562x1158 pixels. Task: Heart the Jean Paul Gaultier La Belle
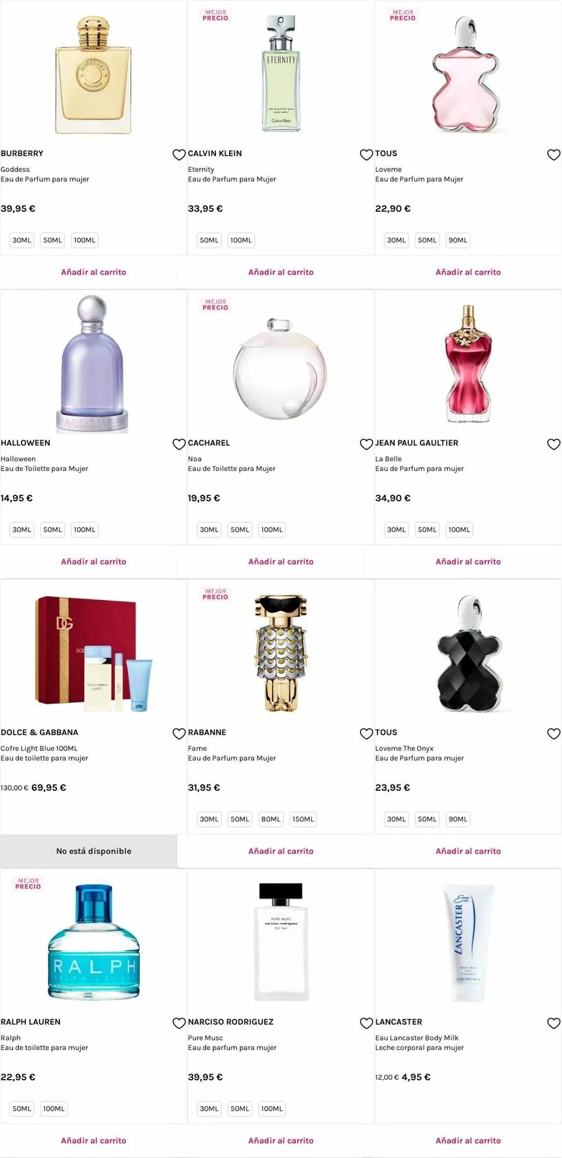point(553,444)
